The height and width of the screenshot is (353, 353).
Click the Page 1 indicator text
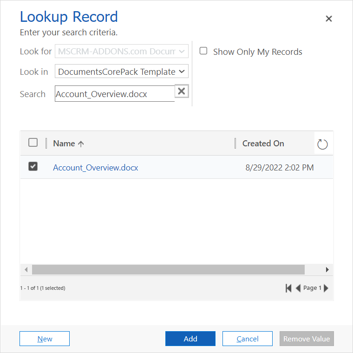click(312, 288)
